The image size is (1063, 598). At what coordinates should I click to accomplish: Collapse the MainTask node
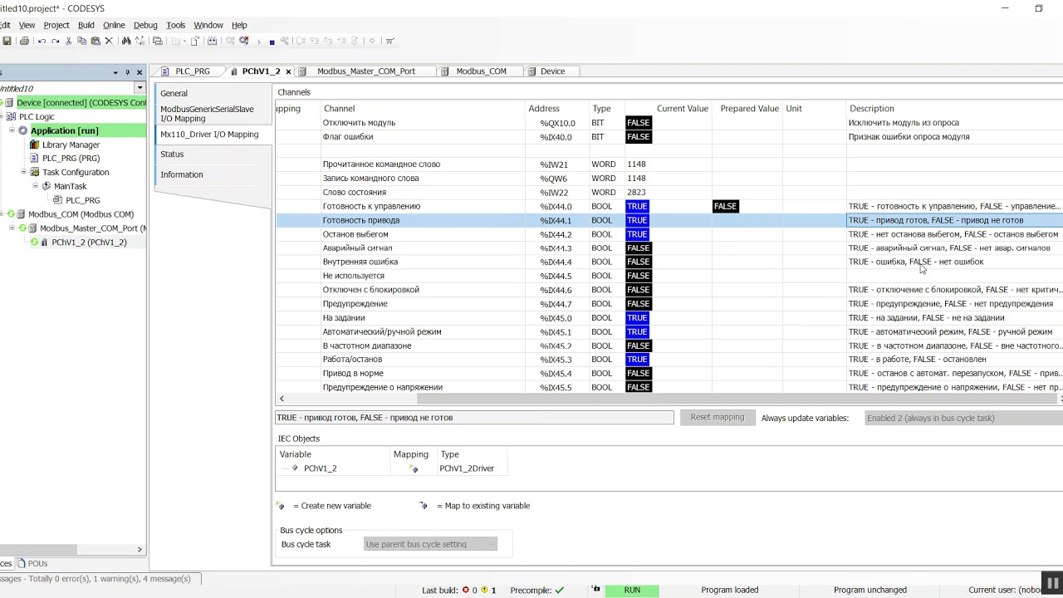point(35,186)
